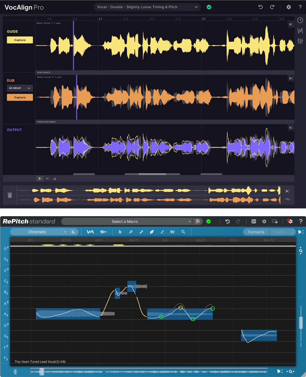Click the vertical zoom slider handle in RePitch

(x=301, y=322)
